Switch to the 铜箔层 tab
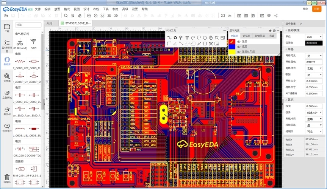 click(x=246, y=36)
